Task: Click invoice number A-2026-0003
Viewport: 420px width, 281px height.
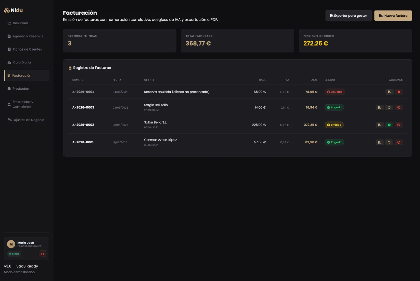Action: tap(83, 107)
